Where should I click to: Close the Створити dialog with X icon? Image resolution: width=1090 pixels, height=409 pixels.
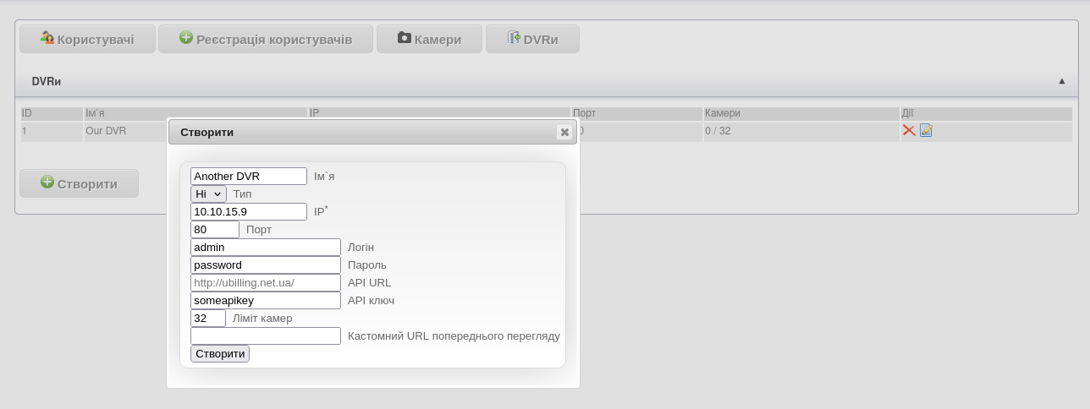564,132
